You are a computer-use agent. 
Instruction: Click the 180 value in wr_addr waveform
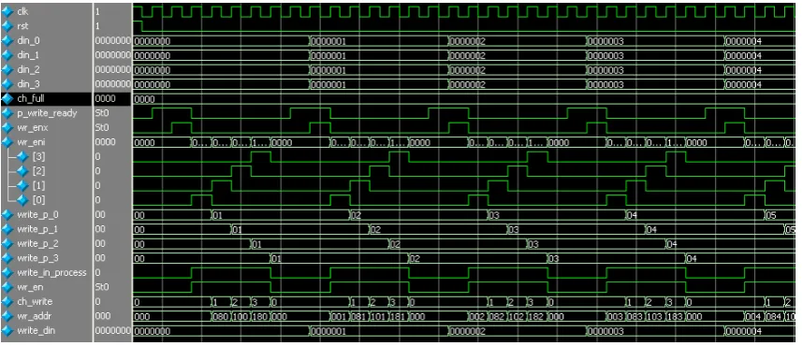click(261, 316)
